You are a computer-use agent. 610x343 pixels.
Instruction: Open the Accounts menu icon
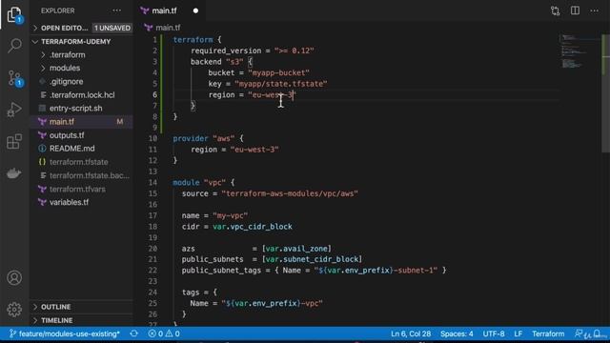[14, 277]
